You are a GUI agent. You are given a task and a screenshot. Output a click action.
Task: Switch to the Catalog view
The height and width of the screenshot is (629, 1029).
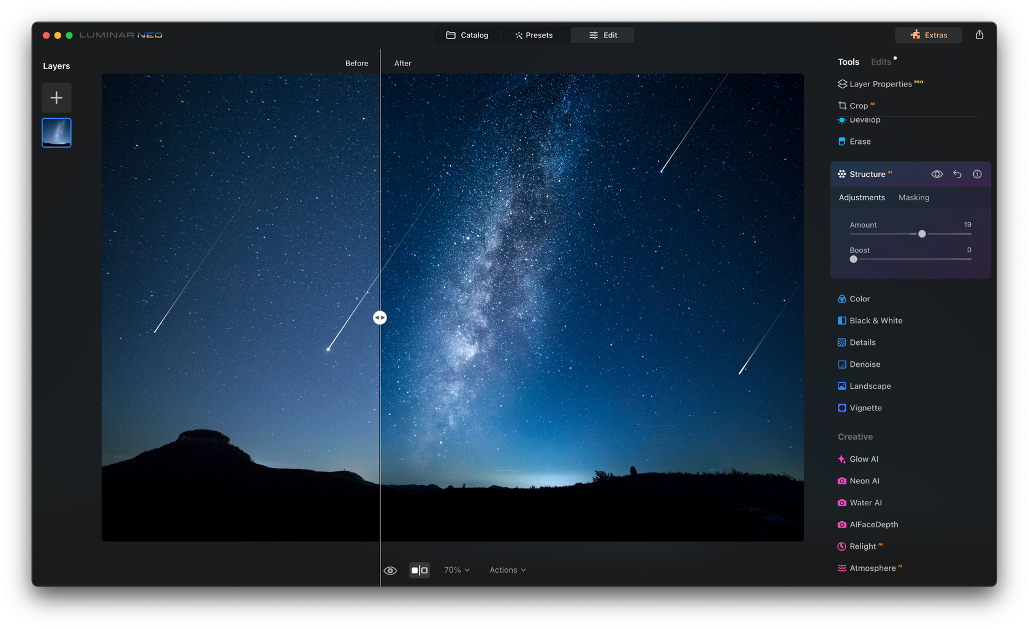(x=467, y=35)
